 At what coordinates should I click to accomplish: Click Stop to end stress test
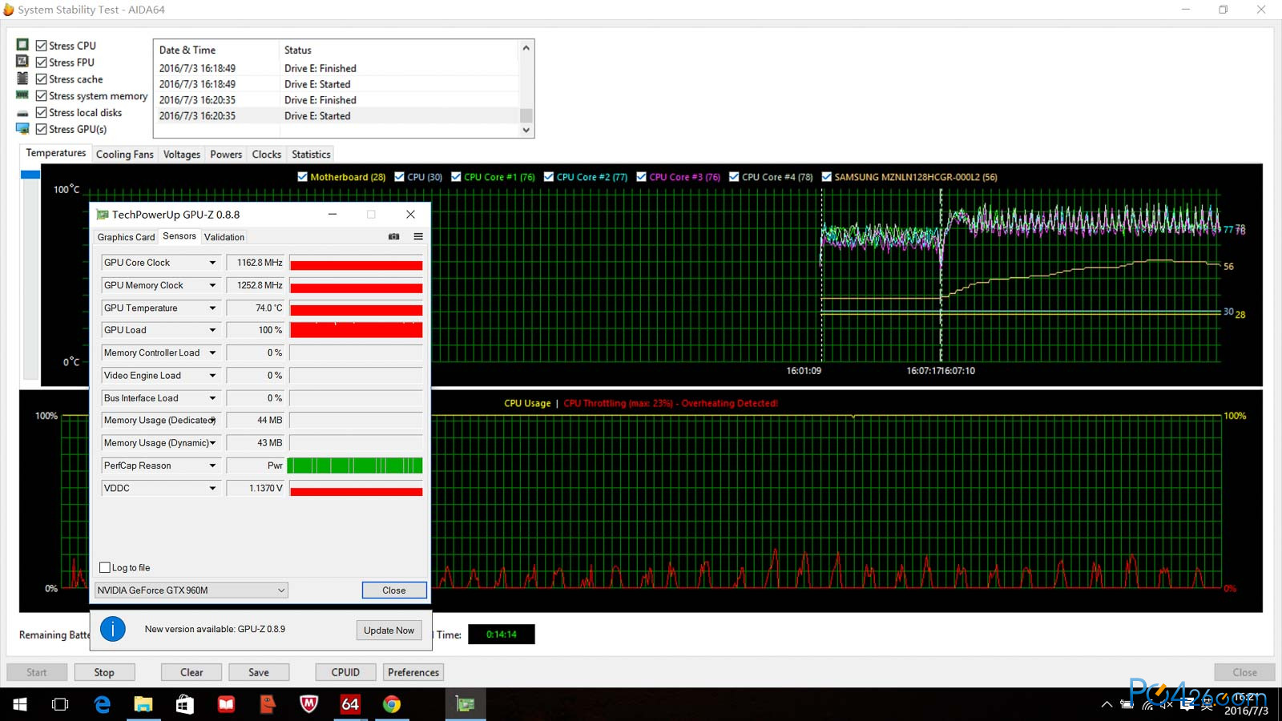click(104, 672)
